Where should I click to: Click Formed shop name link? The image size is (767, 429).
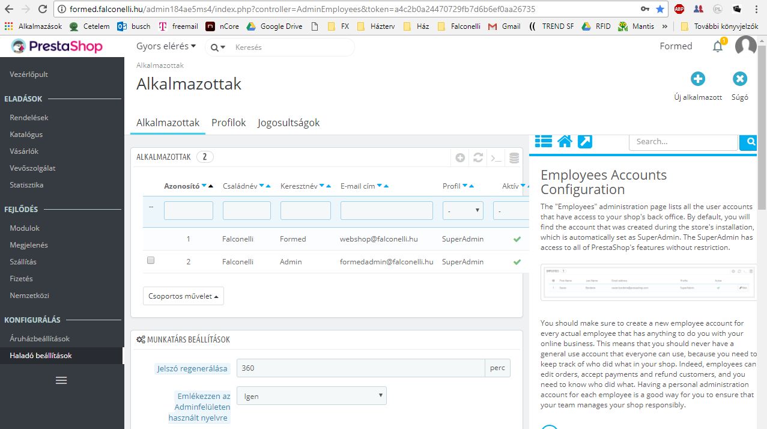pos(676,46)
